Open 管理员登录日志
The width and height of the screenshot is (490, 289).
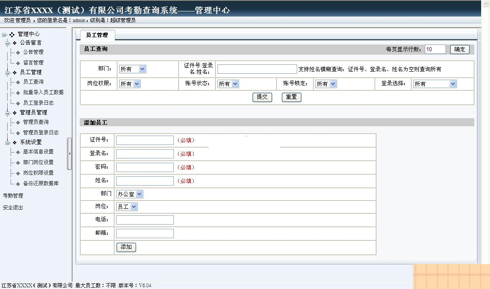[x=19, y=132]
